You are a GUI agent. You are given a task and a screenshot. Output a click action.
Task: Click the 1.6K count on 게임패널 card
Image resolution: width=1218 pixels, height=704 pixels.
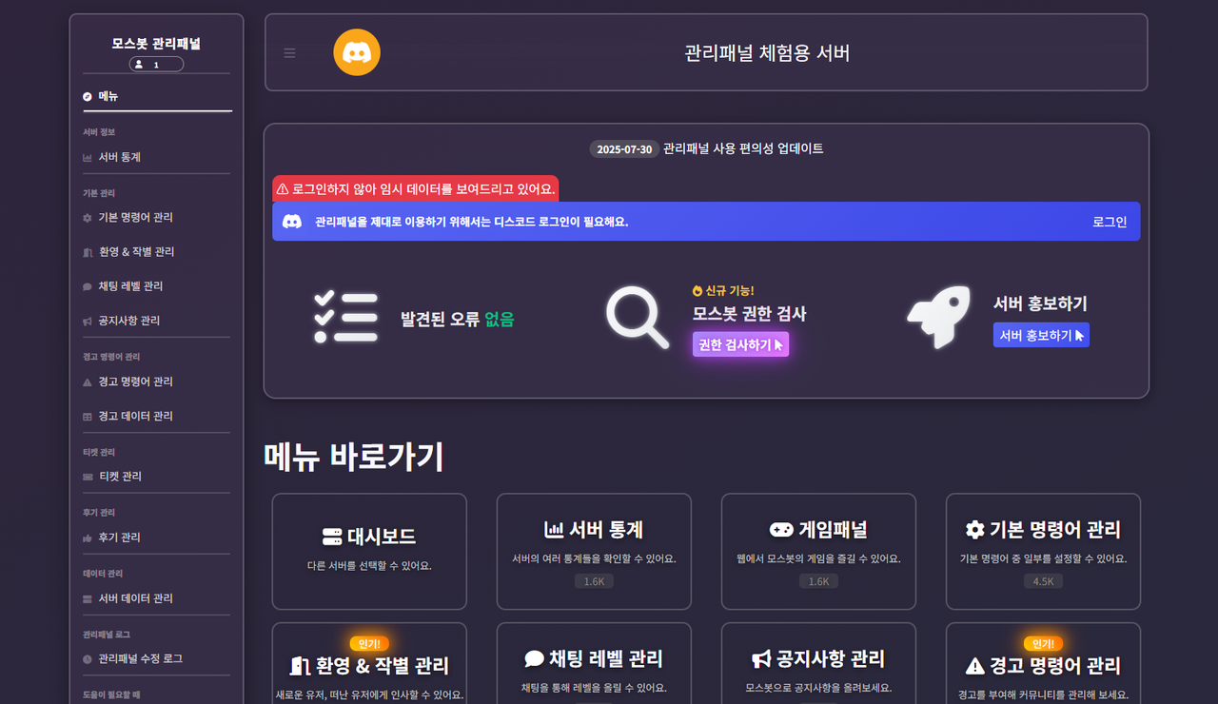(818, 581)
